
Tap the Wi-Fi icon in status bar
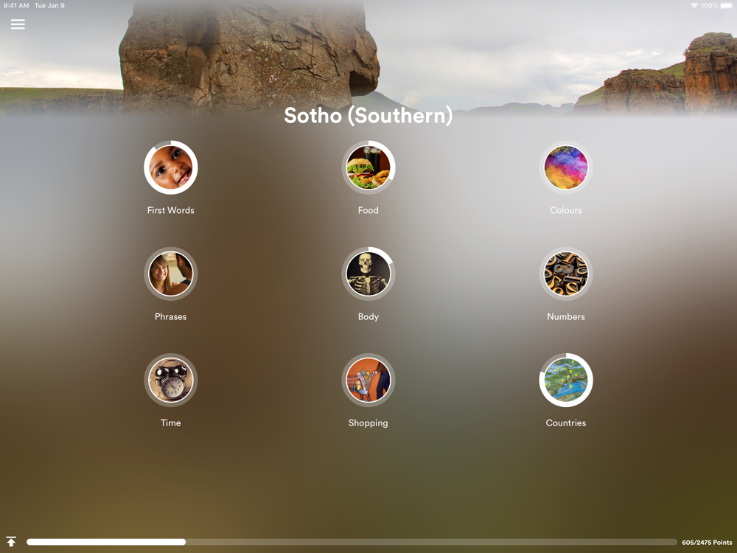[x=694, y=6]
